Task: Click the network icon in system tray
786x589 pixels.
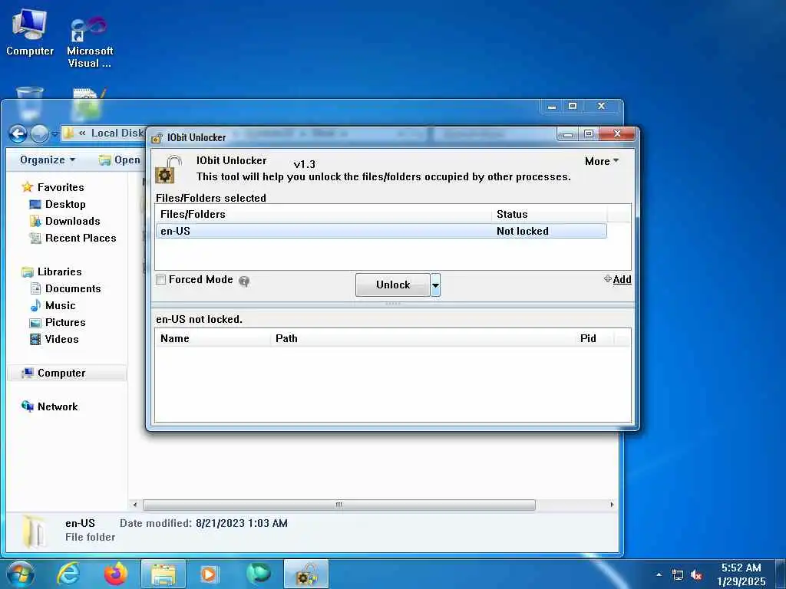Action: tap(678, 575)
